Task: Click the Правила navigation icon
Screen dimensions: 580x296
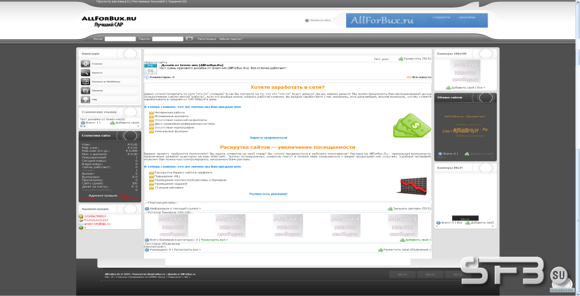Action: [86, 91]
